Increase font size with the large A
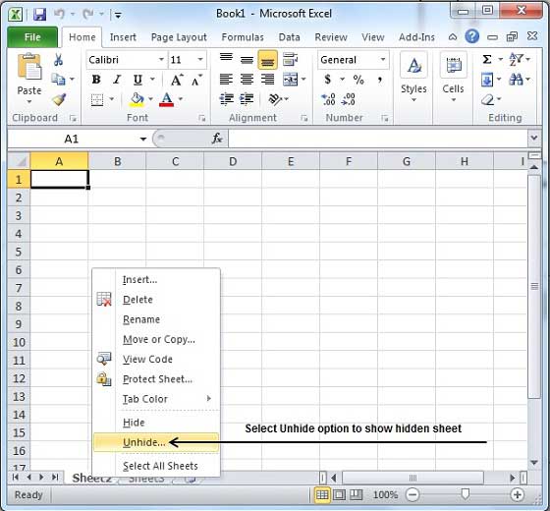Image resolution: width=550 pixels, height=511 pixels. pos(177,80)
